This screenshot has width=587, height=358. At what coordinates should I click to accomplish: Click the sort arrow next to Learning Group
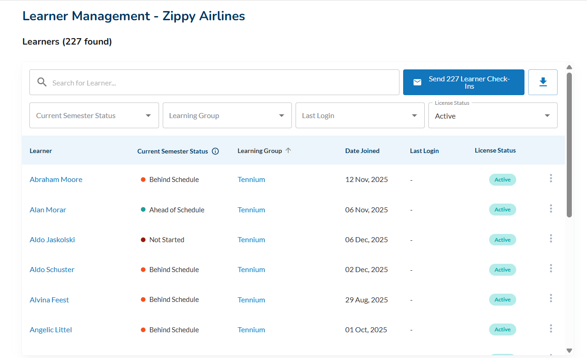point(288,150)
